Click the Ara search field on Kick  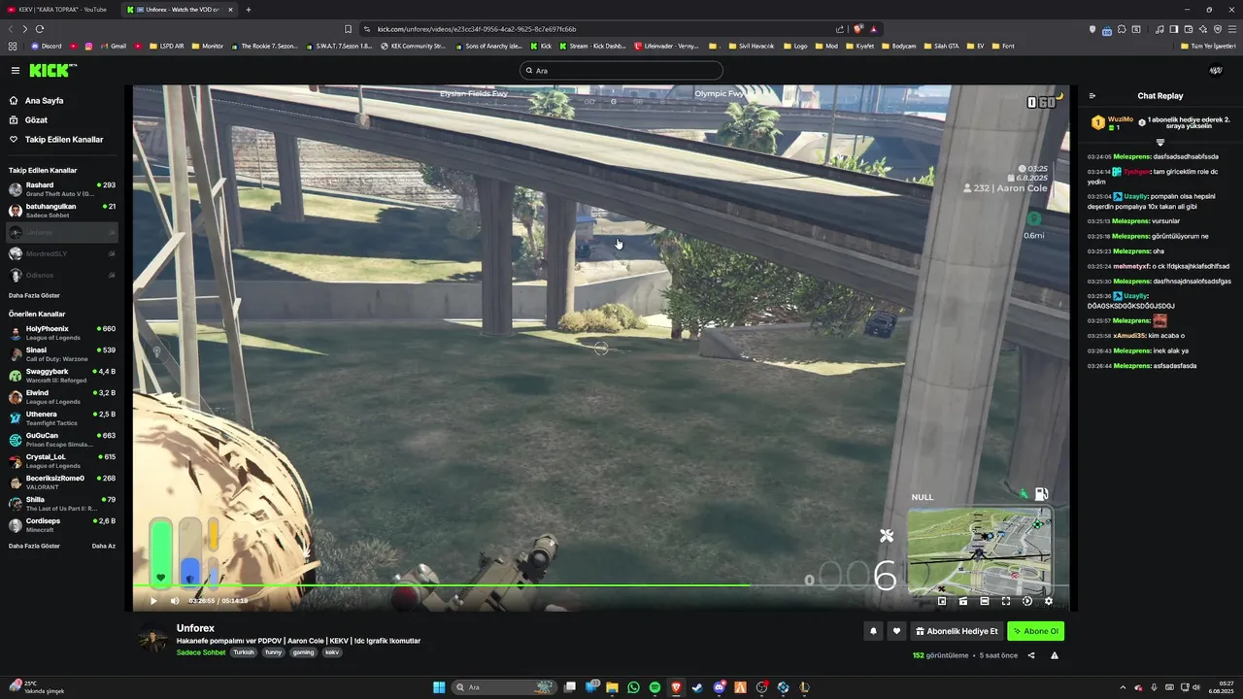[621, 71]
